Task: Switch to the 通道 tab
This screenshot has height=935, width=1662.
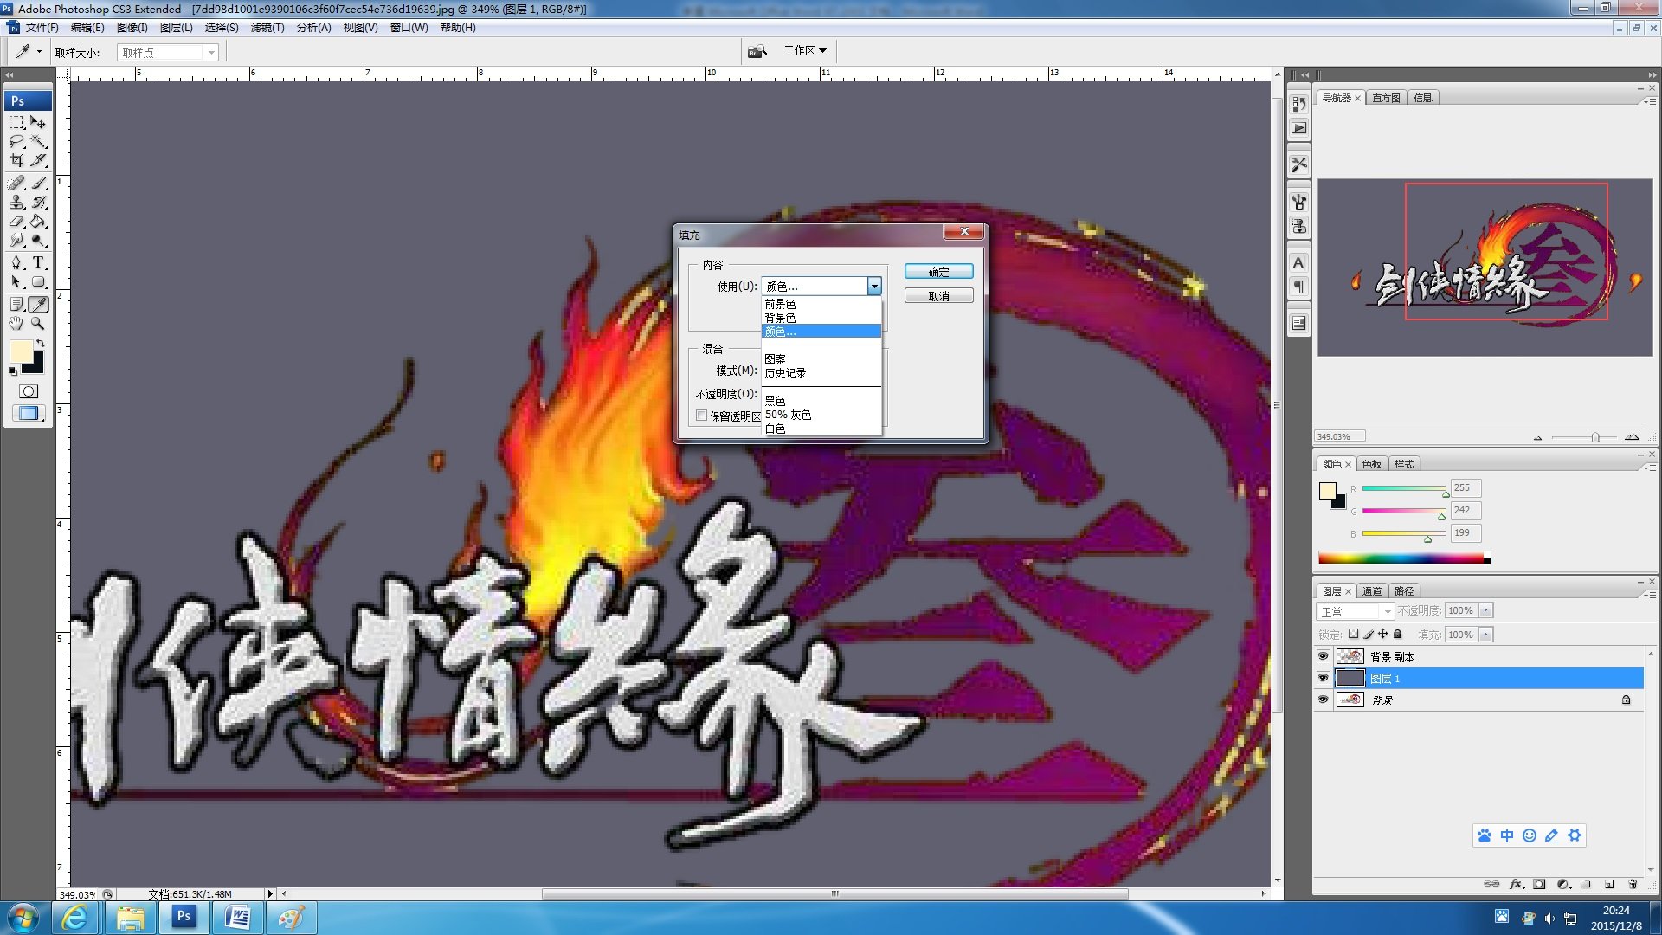Action: point(1372,591)
